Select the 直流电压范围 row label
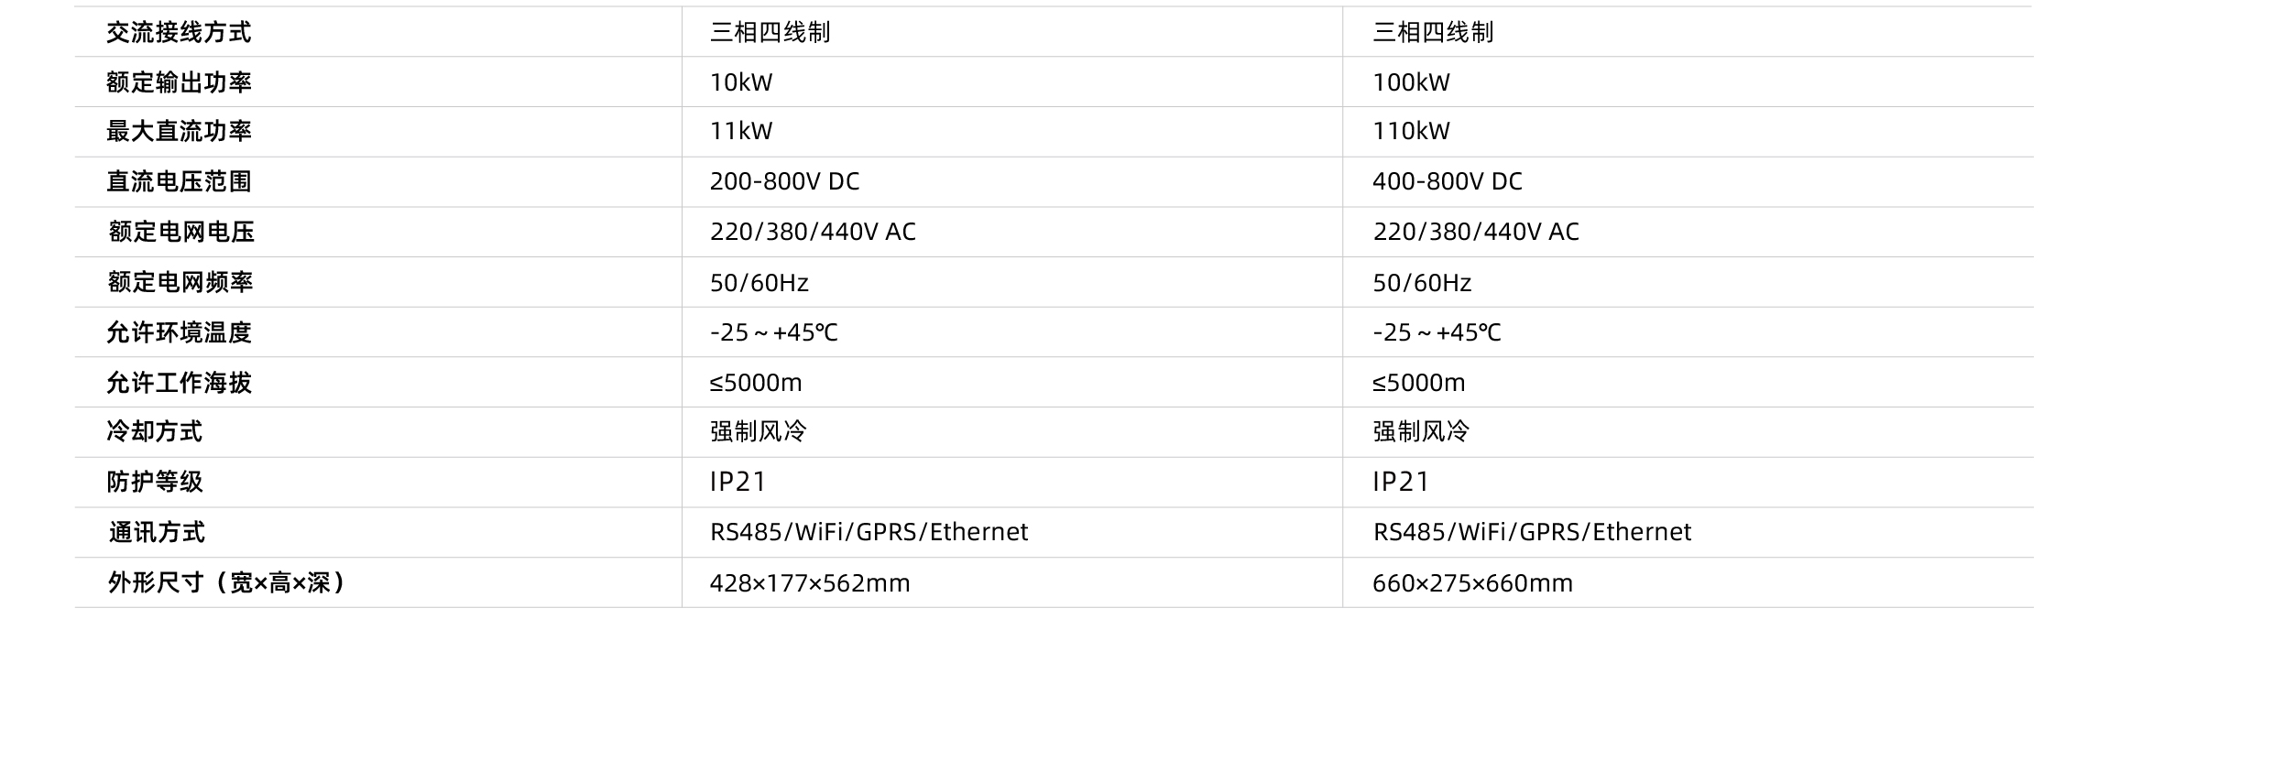The width and height of the screenshot is (2273, 782). click(x=179, y=181)
